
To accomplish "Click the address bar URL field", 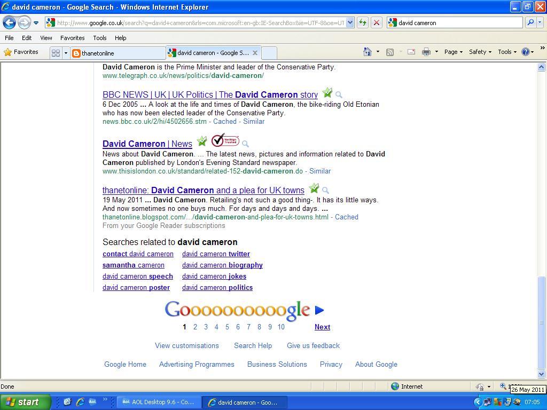I will pos(200,23).
